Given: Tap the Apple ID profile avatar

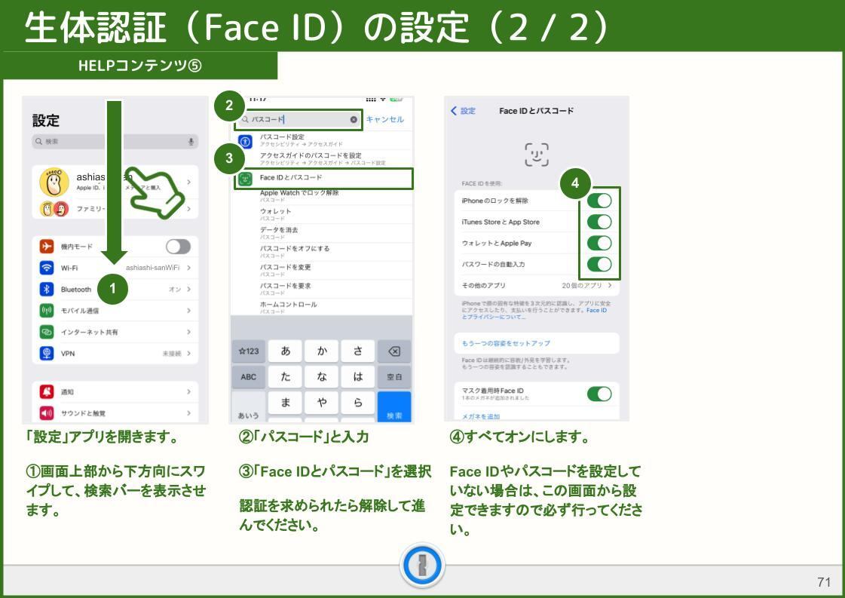Looking at the screenshot, I should [54, 182].
